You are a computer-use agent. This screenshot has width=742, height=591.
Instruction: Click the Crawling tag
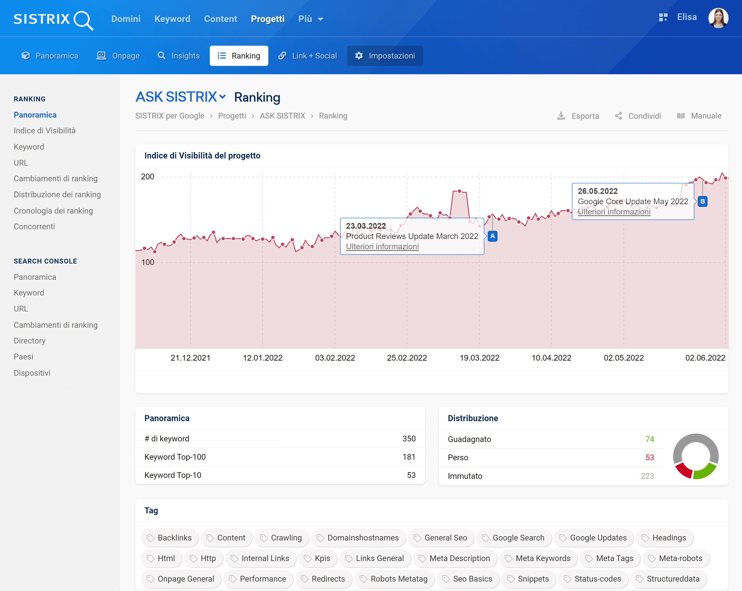pyautogui.click(x=281, y=538)
